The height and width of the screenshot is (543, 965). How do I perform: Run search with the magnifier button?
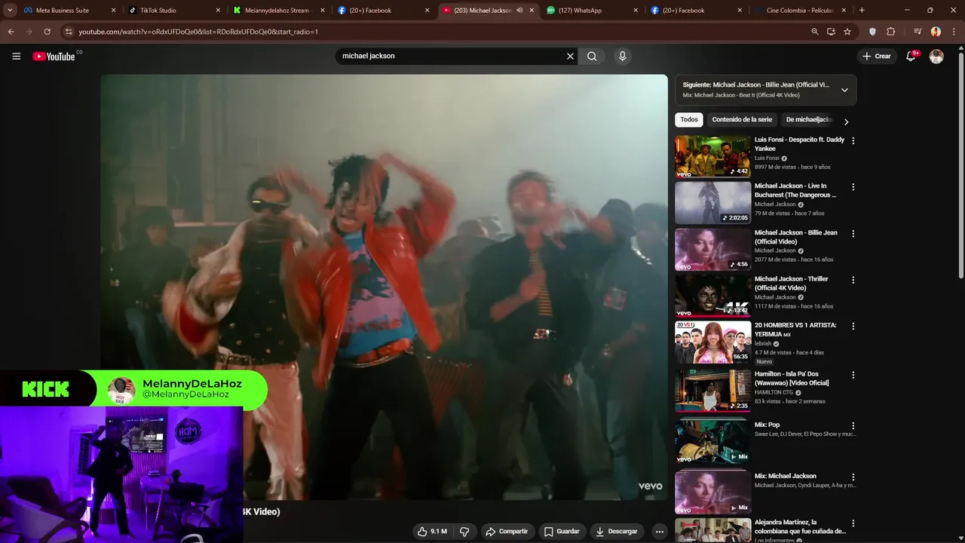pos(592,56)
